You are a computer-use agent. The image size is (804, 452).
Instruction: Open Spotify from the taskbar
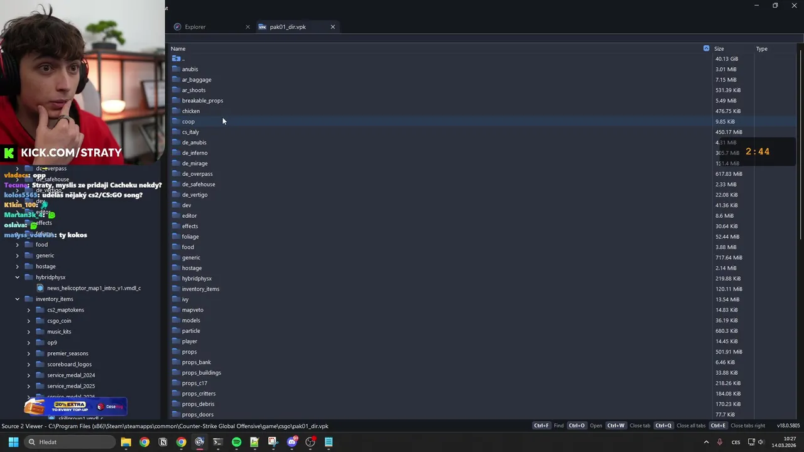pos(236,442)
